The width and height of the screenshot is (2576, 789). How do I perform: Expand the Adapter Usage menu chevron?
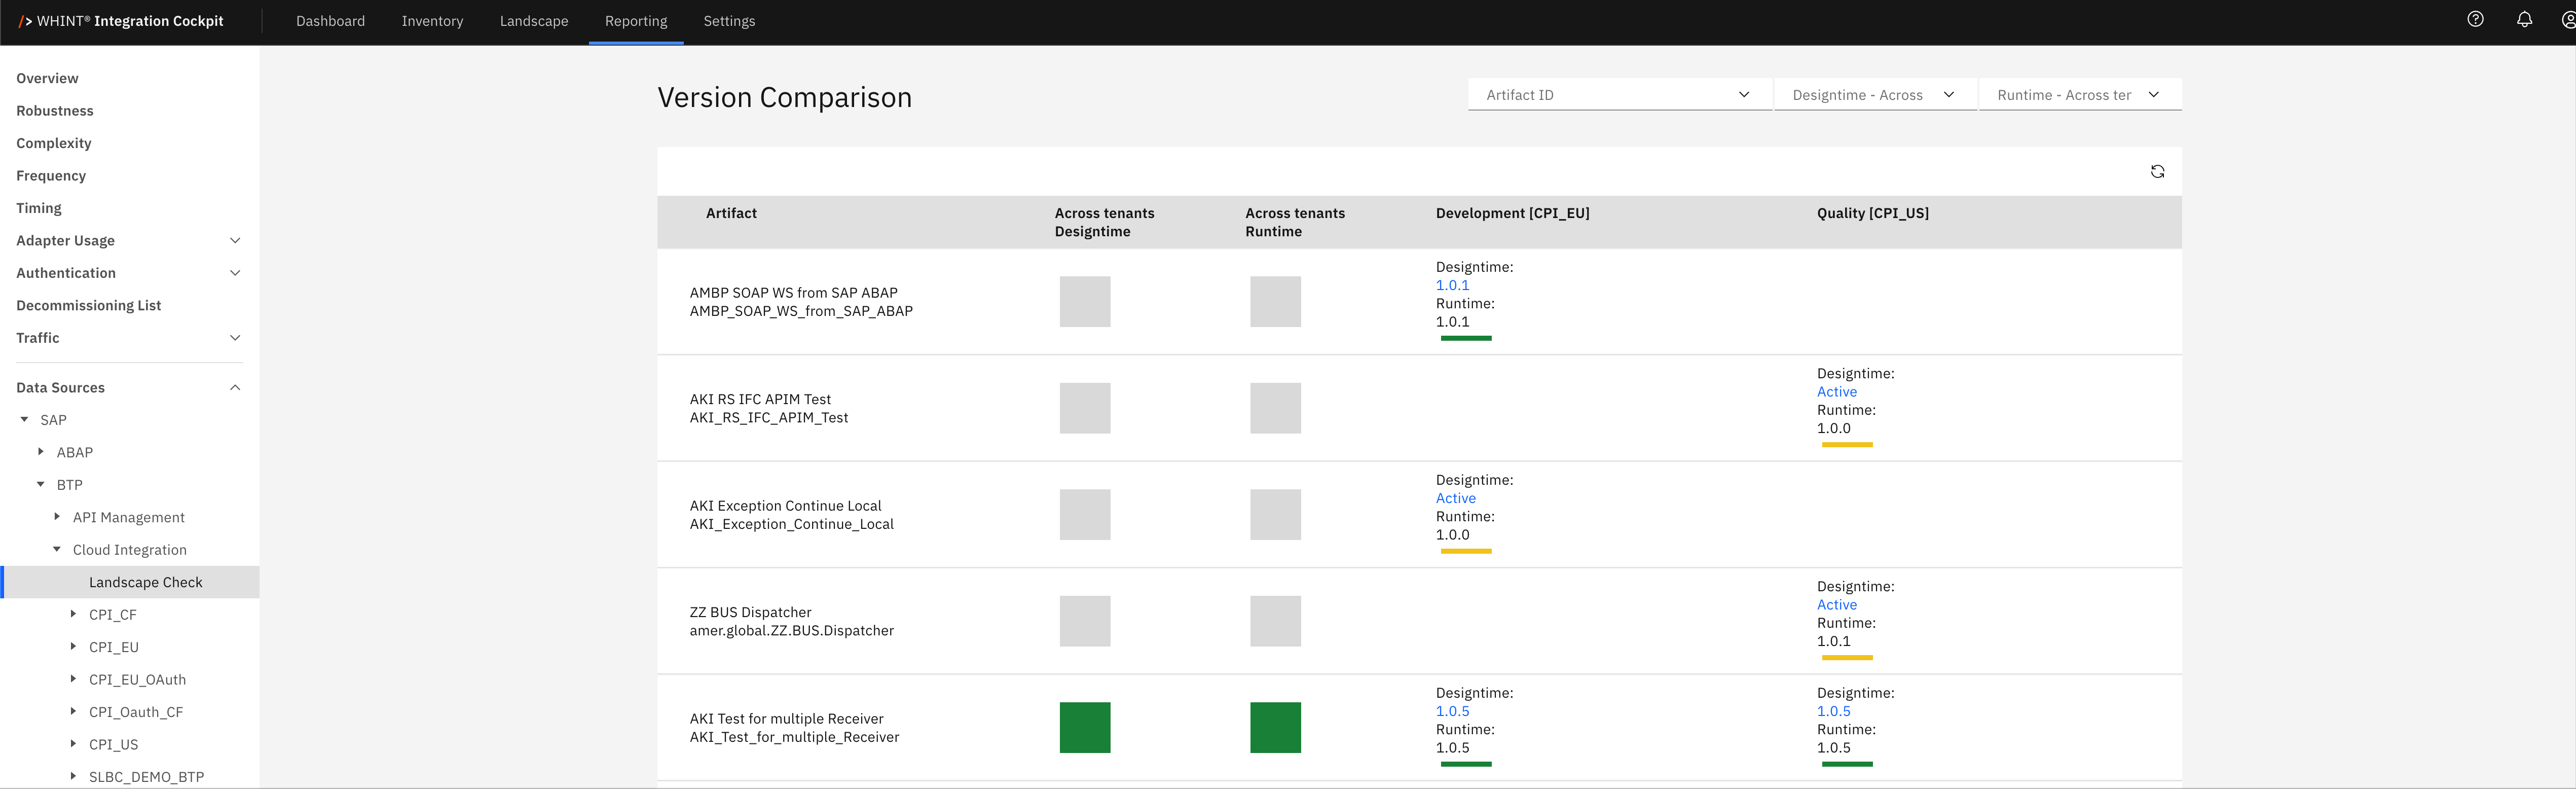tap(235, 240)
